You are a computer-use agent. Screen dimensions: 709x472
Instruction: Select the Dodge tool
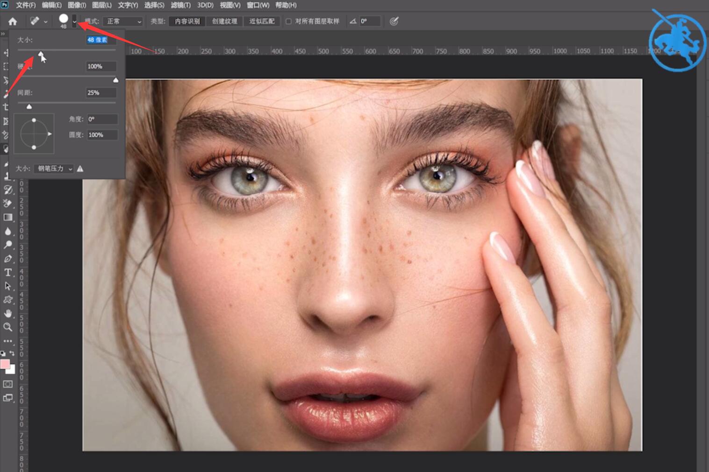point(7,245)
